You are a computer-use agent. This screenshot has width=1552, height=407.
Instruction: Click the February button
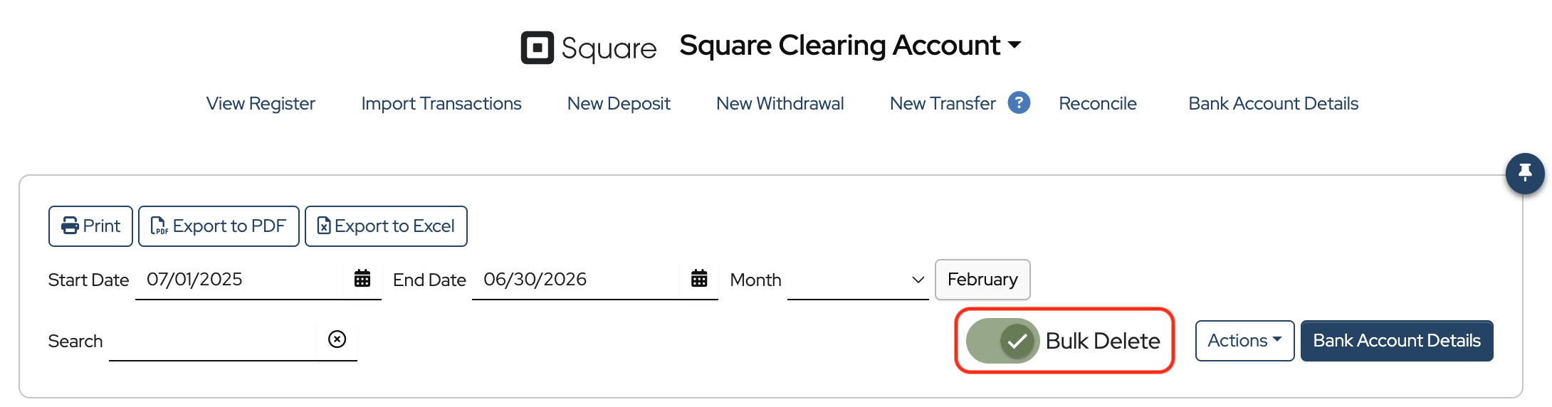[x=982, y=280]
